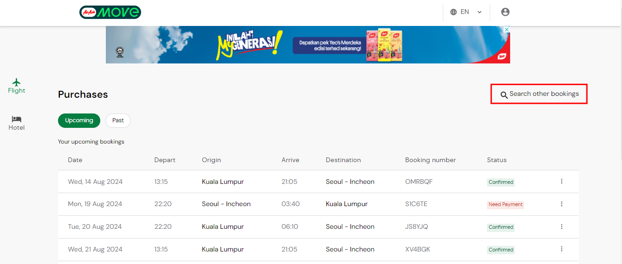Open three-dot menu for booking OMRBQF
Image resolution: width=622 pixels, height=264 pixels.
[x=561, y=182]
